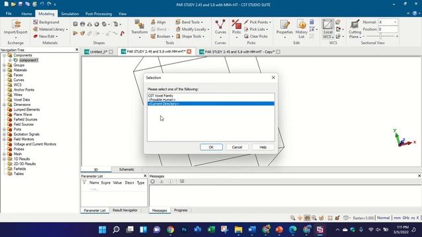Open the Picks tool

236,28
